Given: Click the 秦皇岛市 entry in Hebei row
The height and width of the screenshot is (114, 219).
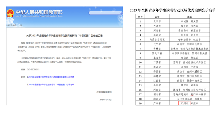Looking at the screenshot, I should pyautogui.click(x=183, y=30).
